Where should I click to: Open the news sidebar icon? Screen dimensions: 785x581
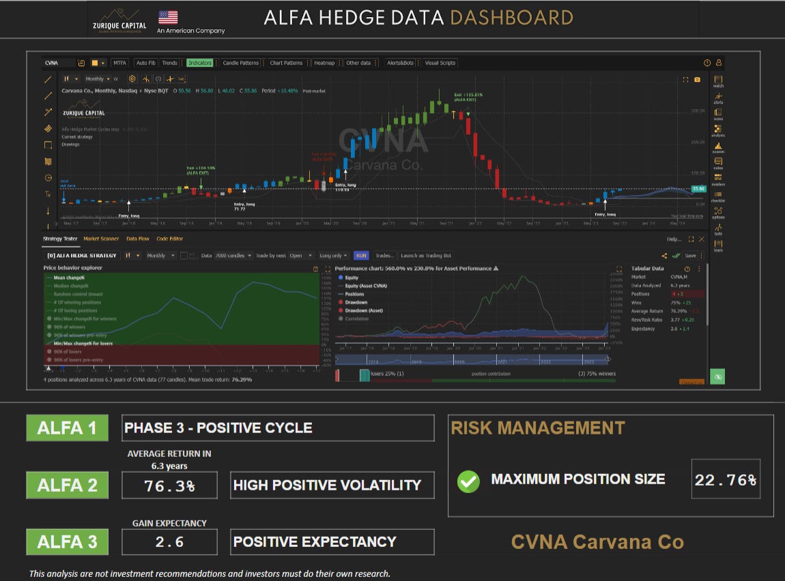click(x=718, y=115)
